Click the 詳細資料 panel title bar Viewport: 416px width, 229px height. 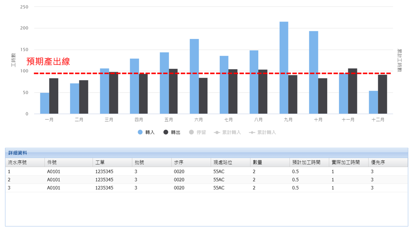pyautogui.click(x=206, y=153)
